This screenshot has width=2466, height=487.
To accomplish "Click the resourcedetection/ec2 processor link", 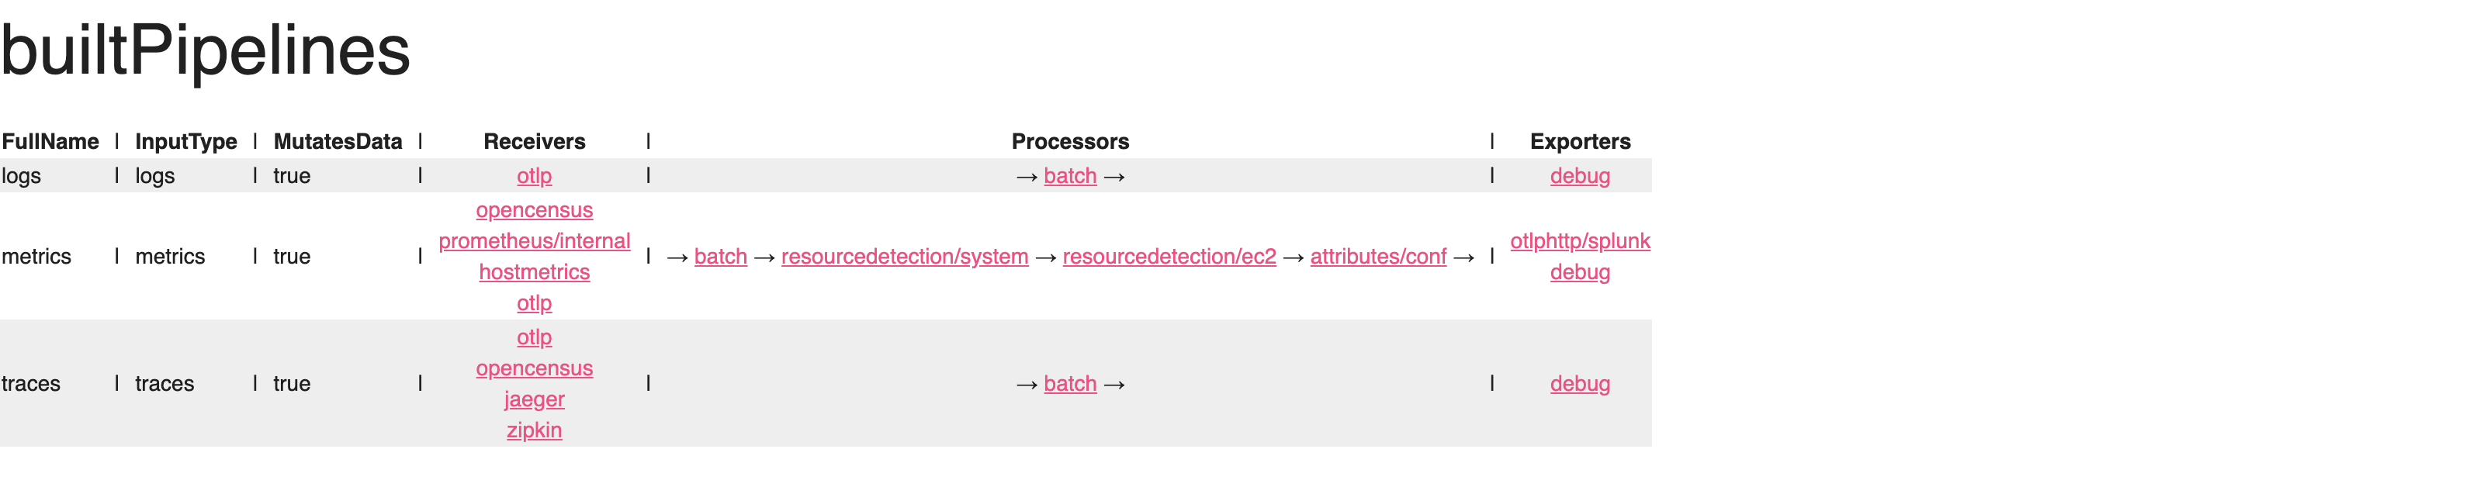I will pyautogui.click(x=1169, y=257).
